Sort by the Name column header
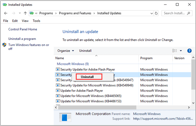This screenshot has width=196, height=126. [x=97, y=58]
